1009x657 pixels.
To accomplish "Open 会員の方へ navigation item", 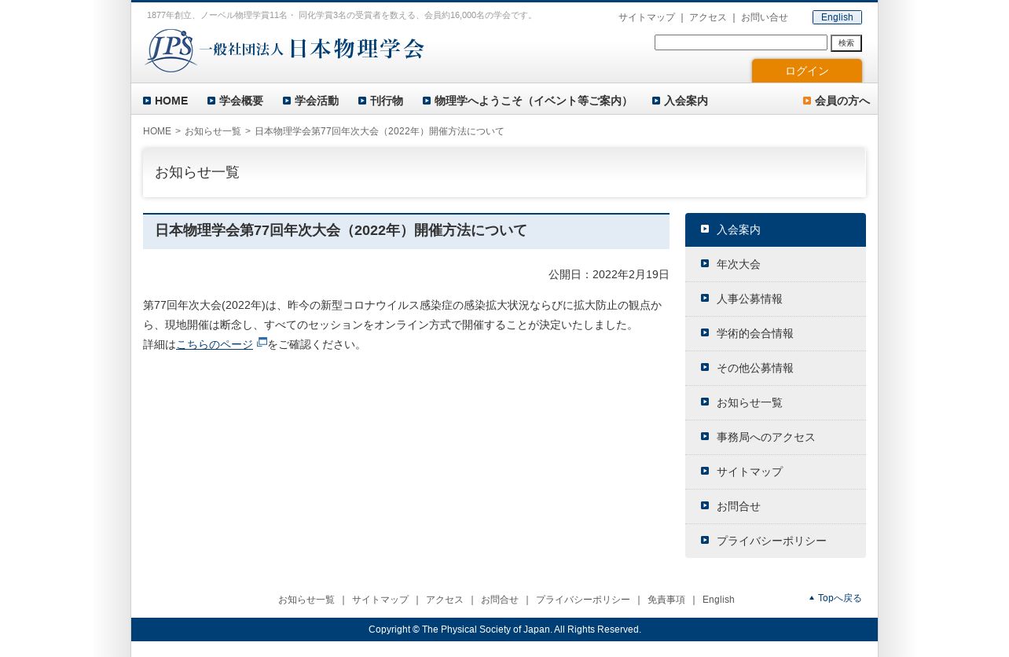I will (x=837, y=101).
